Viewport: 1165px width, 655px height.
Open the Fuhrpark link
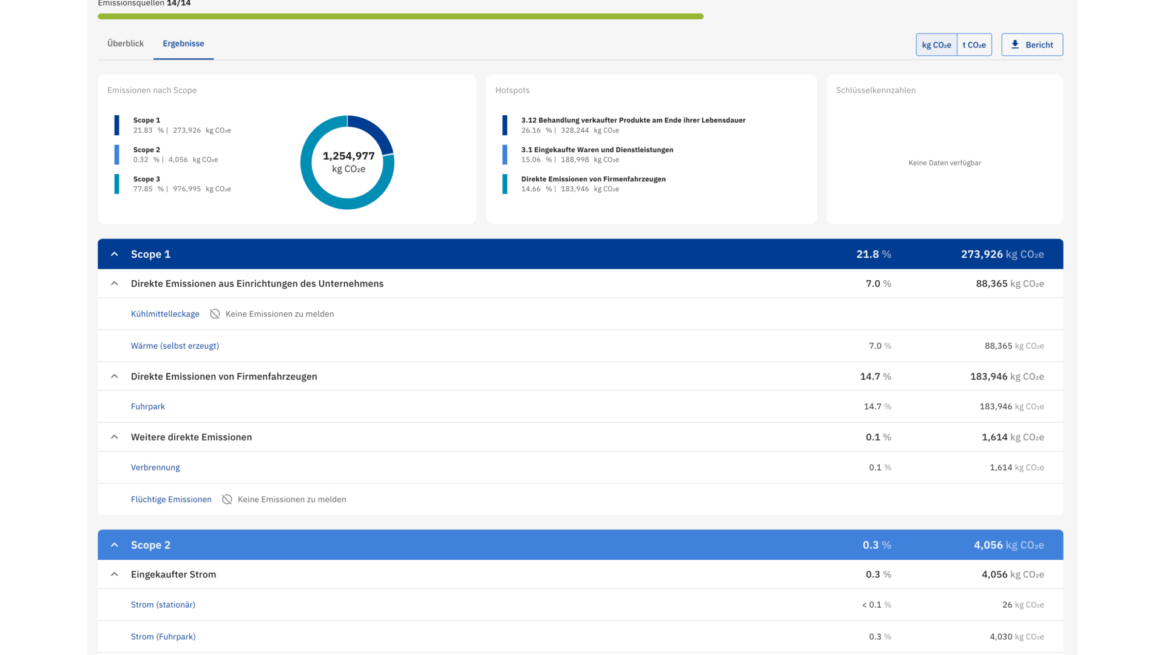[147, 406]
